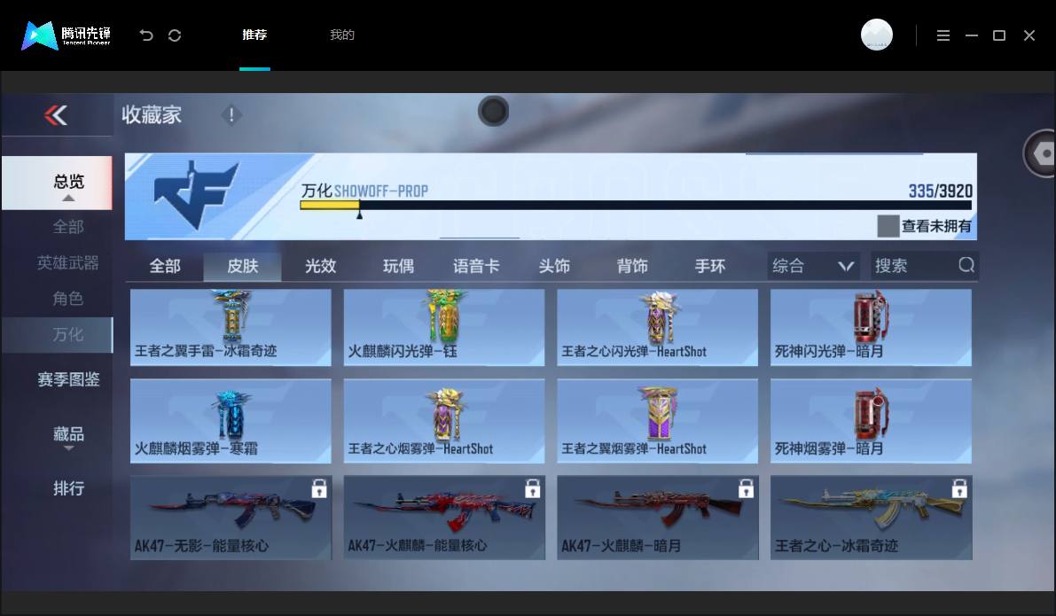Screen dimensions: 1056x616
Task: Select the 光效 filter tab
Action: [x=321, y=266]
